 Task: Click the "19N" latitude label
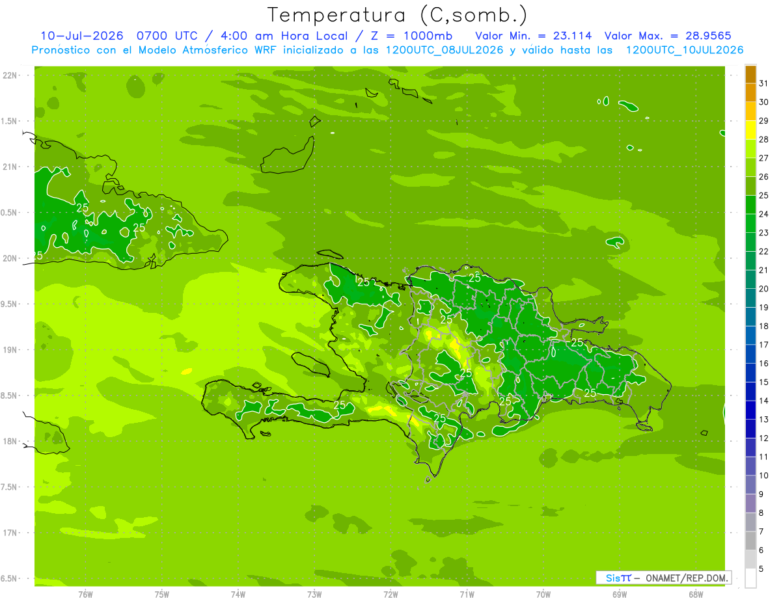10,350
